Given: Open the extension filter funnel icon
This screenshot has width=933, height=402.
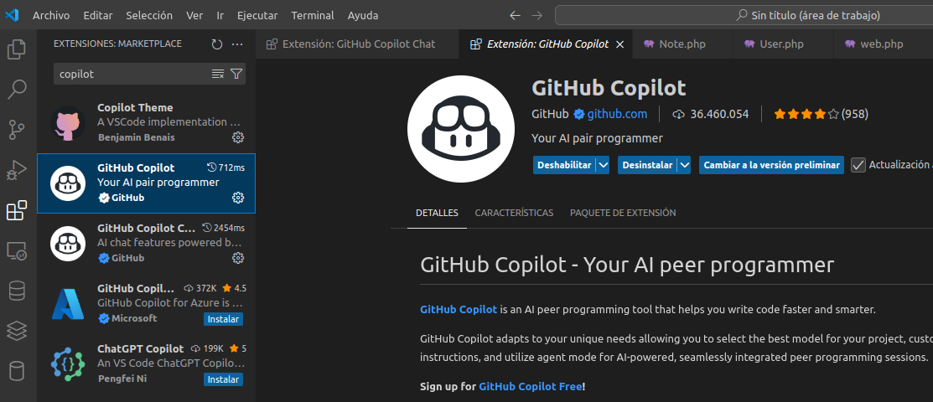Looking at the screenshot, I should [236, 75].
